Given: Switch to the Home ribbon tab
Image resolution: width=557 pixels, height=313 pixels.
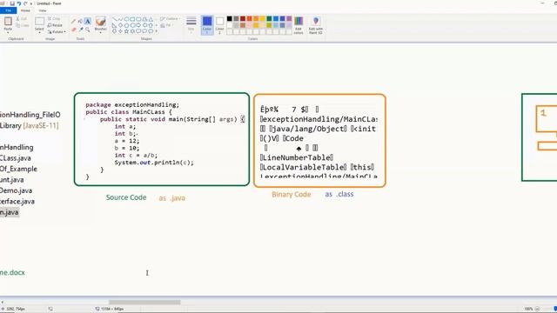Looking at the screenshot, I should point(25,10).
